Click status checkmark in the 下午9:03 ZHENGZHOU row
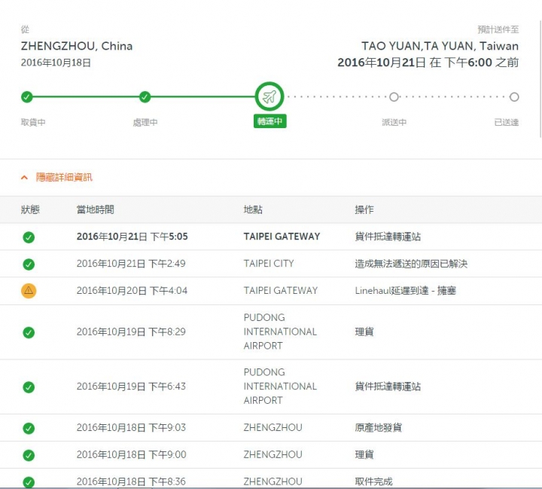This screenshot has height=489, width=542. tap(29, 428)
